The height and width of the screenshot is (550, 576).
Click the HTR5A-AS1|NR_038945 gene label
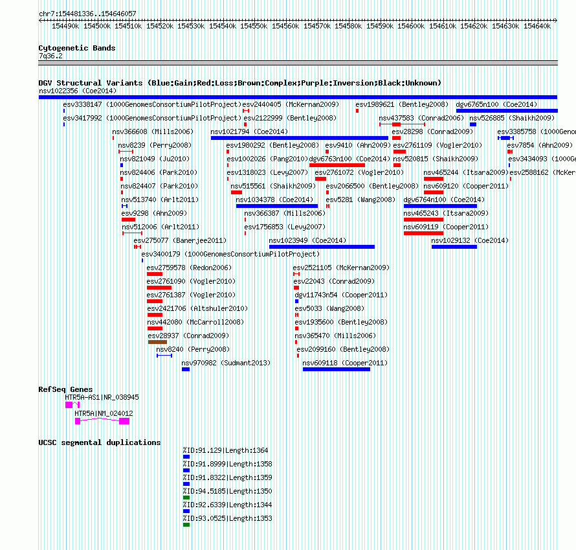[x=102, y=397]
